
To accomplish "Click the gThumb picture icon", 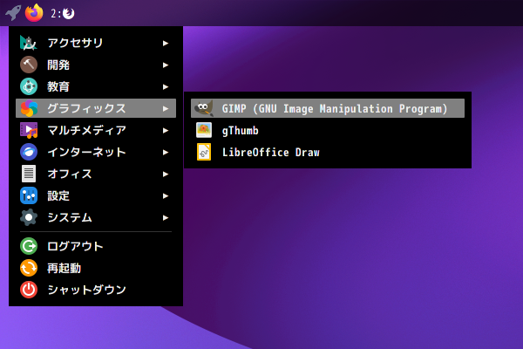I will click(204, 130).
